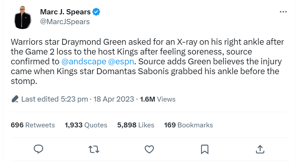296x163 pixels.
Task: Click the share upload icon
Action: click(x=259, y=149)
